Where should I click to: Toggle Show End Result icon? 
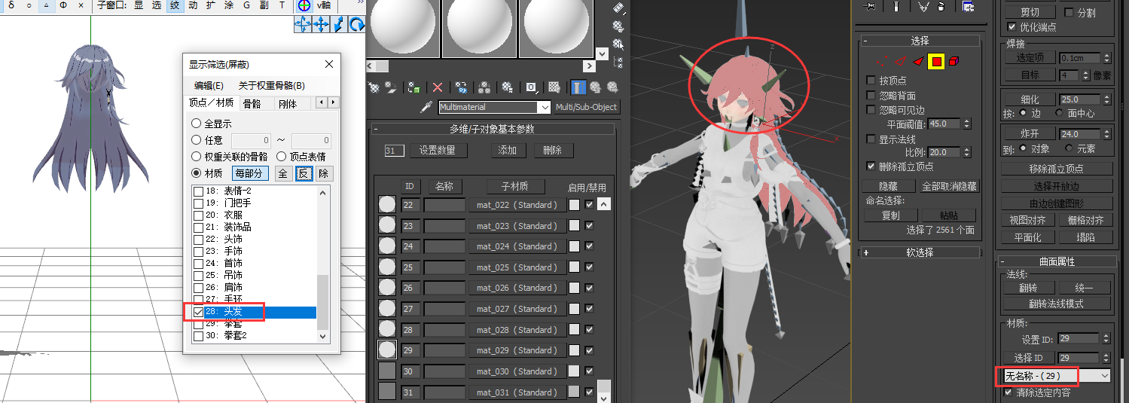coord(896,6)
